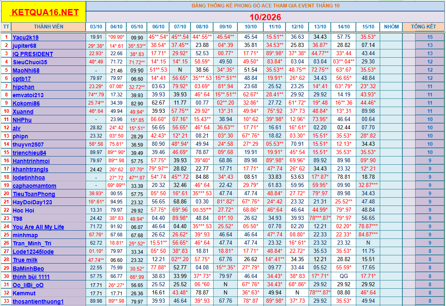Select the SieuChuoi35 member name
Screen dimensions: 446x306
click(30, 62)
